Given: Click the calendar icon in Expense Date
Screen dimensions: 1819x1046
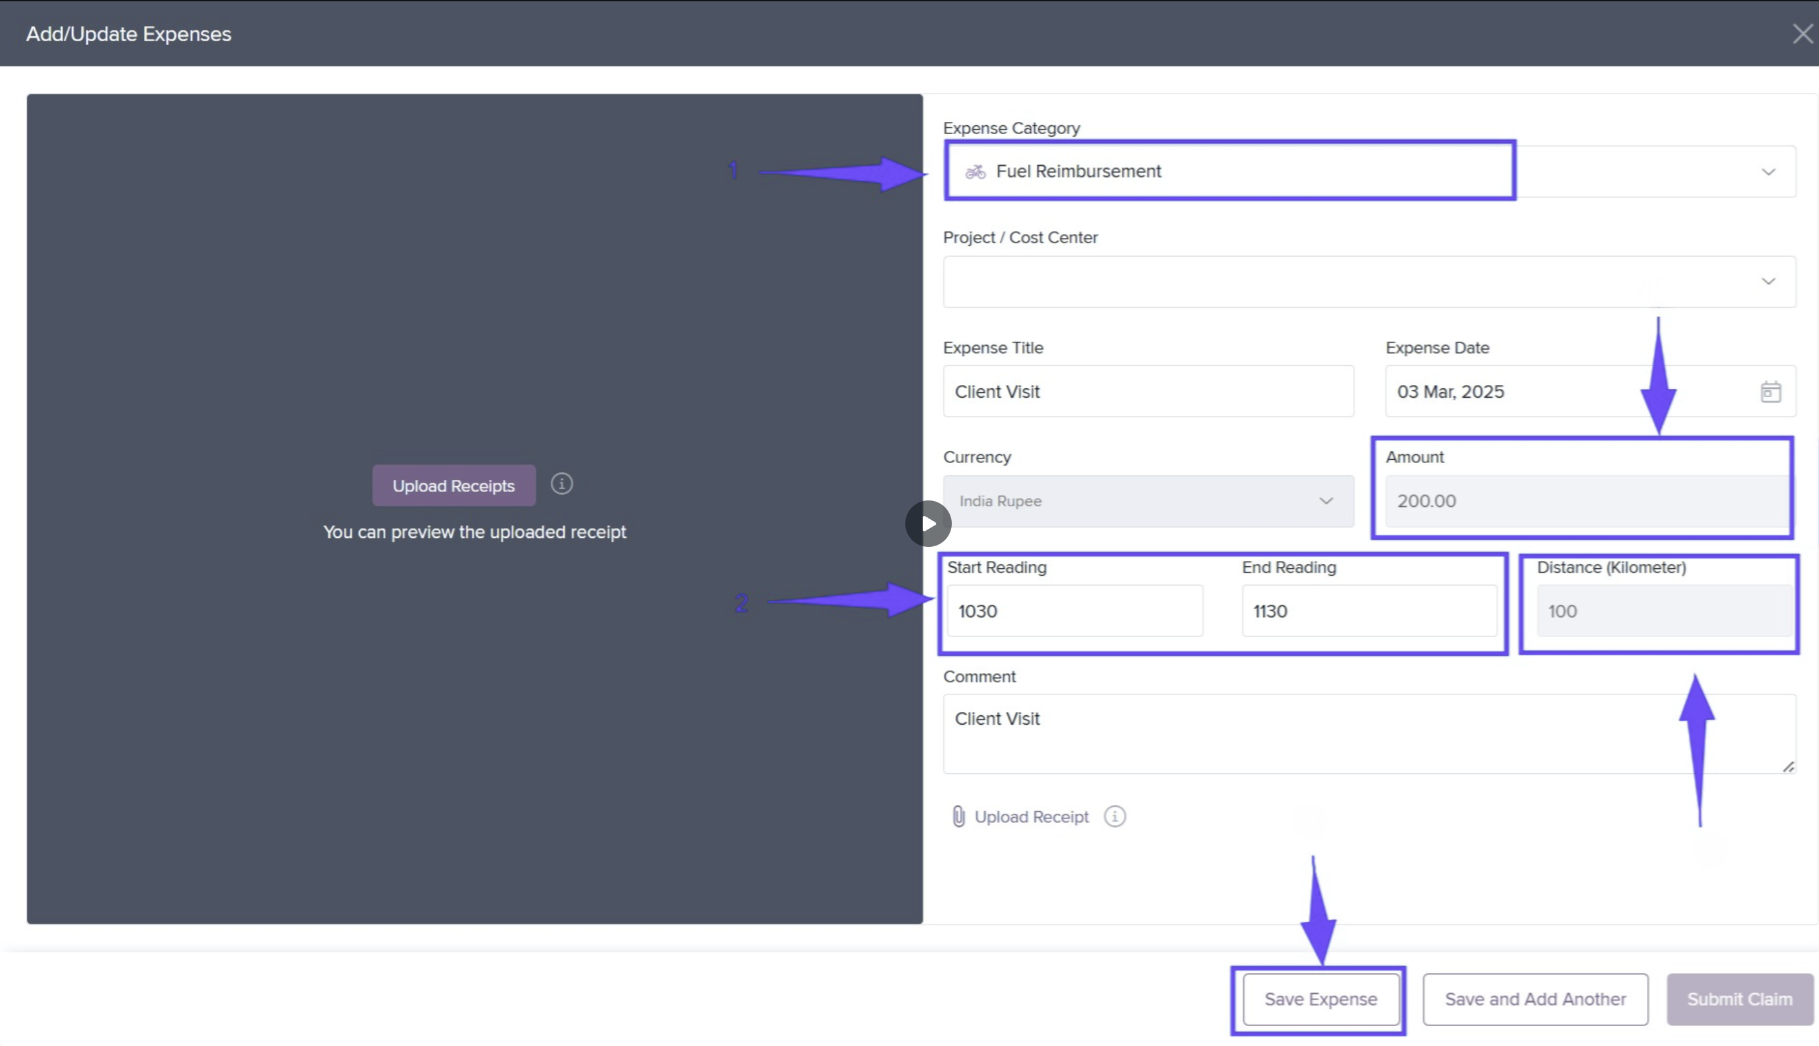Looking at the screenshot, I should pos(1770,391).
